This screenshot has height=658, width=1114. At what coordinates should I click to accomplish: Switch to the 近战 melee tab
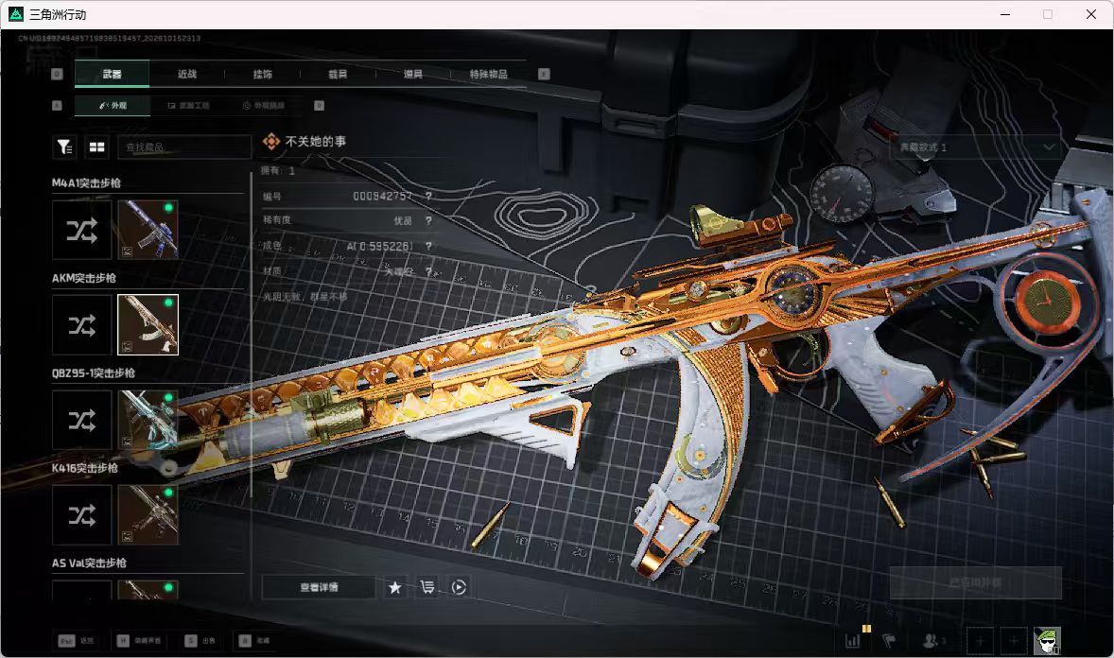[187, 74]
